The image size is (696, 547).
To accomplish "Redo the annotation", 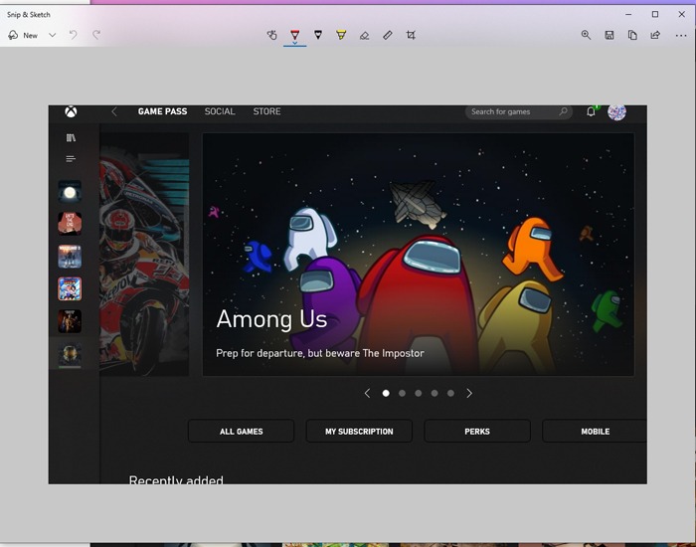I will click(x=96, y=35).
